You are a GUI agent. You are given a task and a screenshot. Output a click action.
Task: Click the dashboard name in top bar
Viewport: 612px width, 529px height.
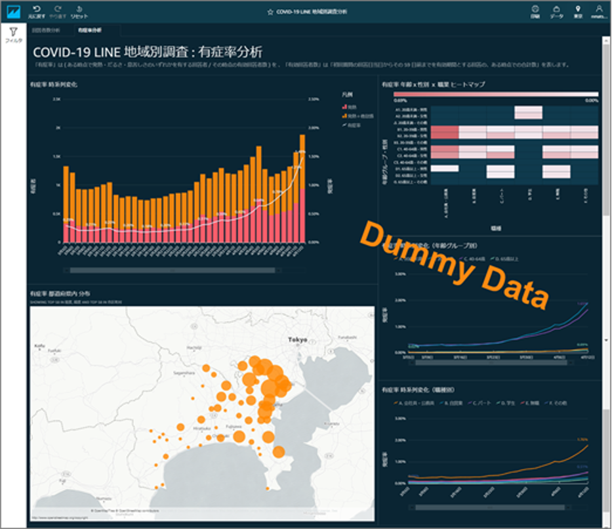[x=312, y=12]
